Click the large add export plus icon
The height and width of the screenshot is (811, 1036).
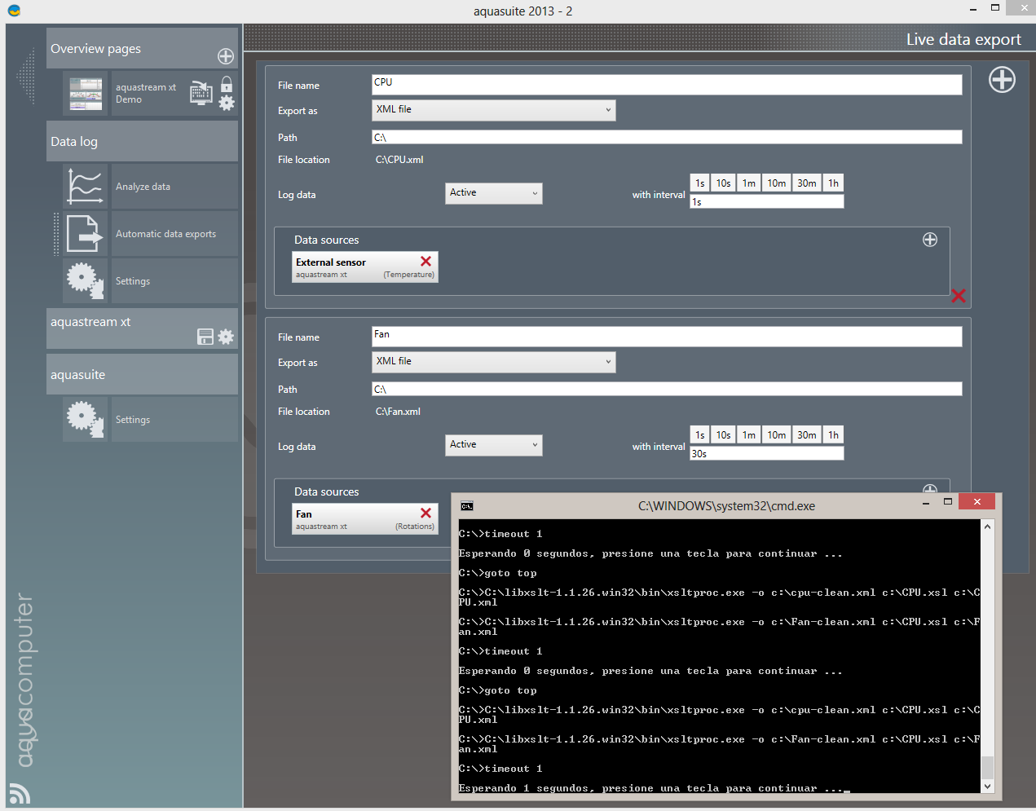coord(1002,80)
